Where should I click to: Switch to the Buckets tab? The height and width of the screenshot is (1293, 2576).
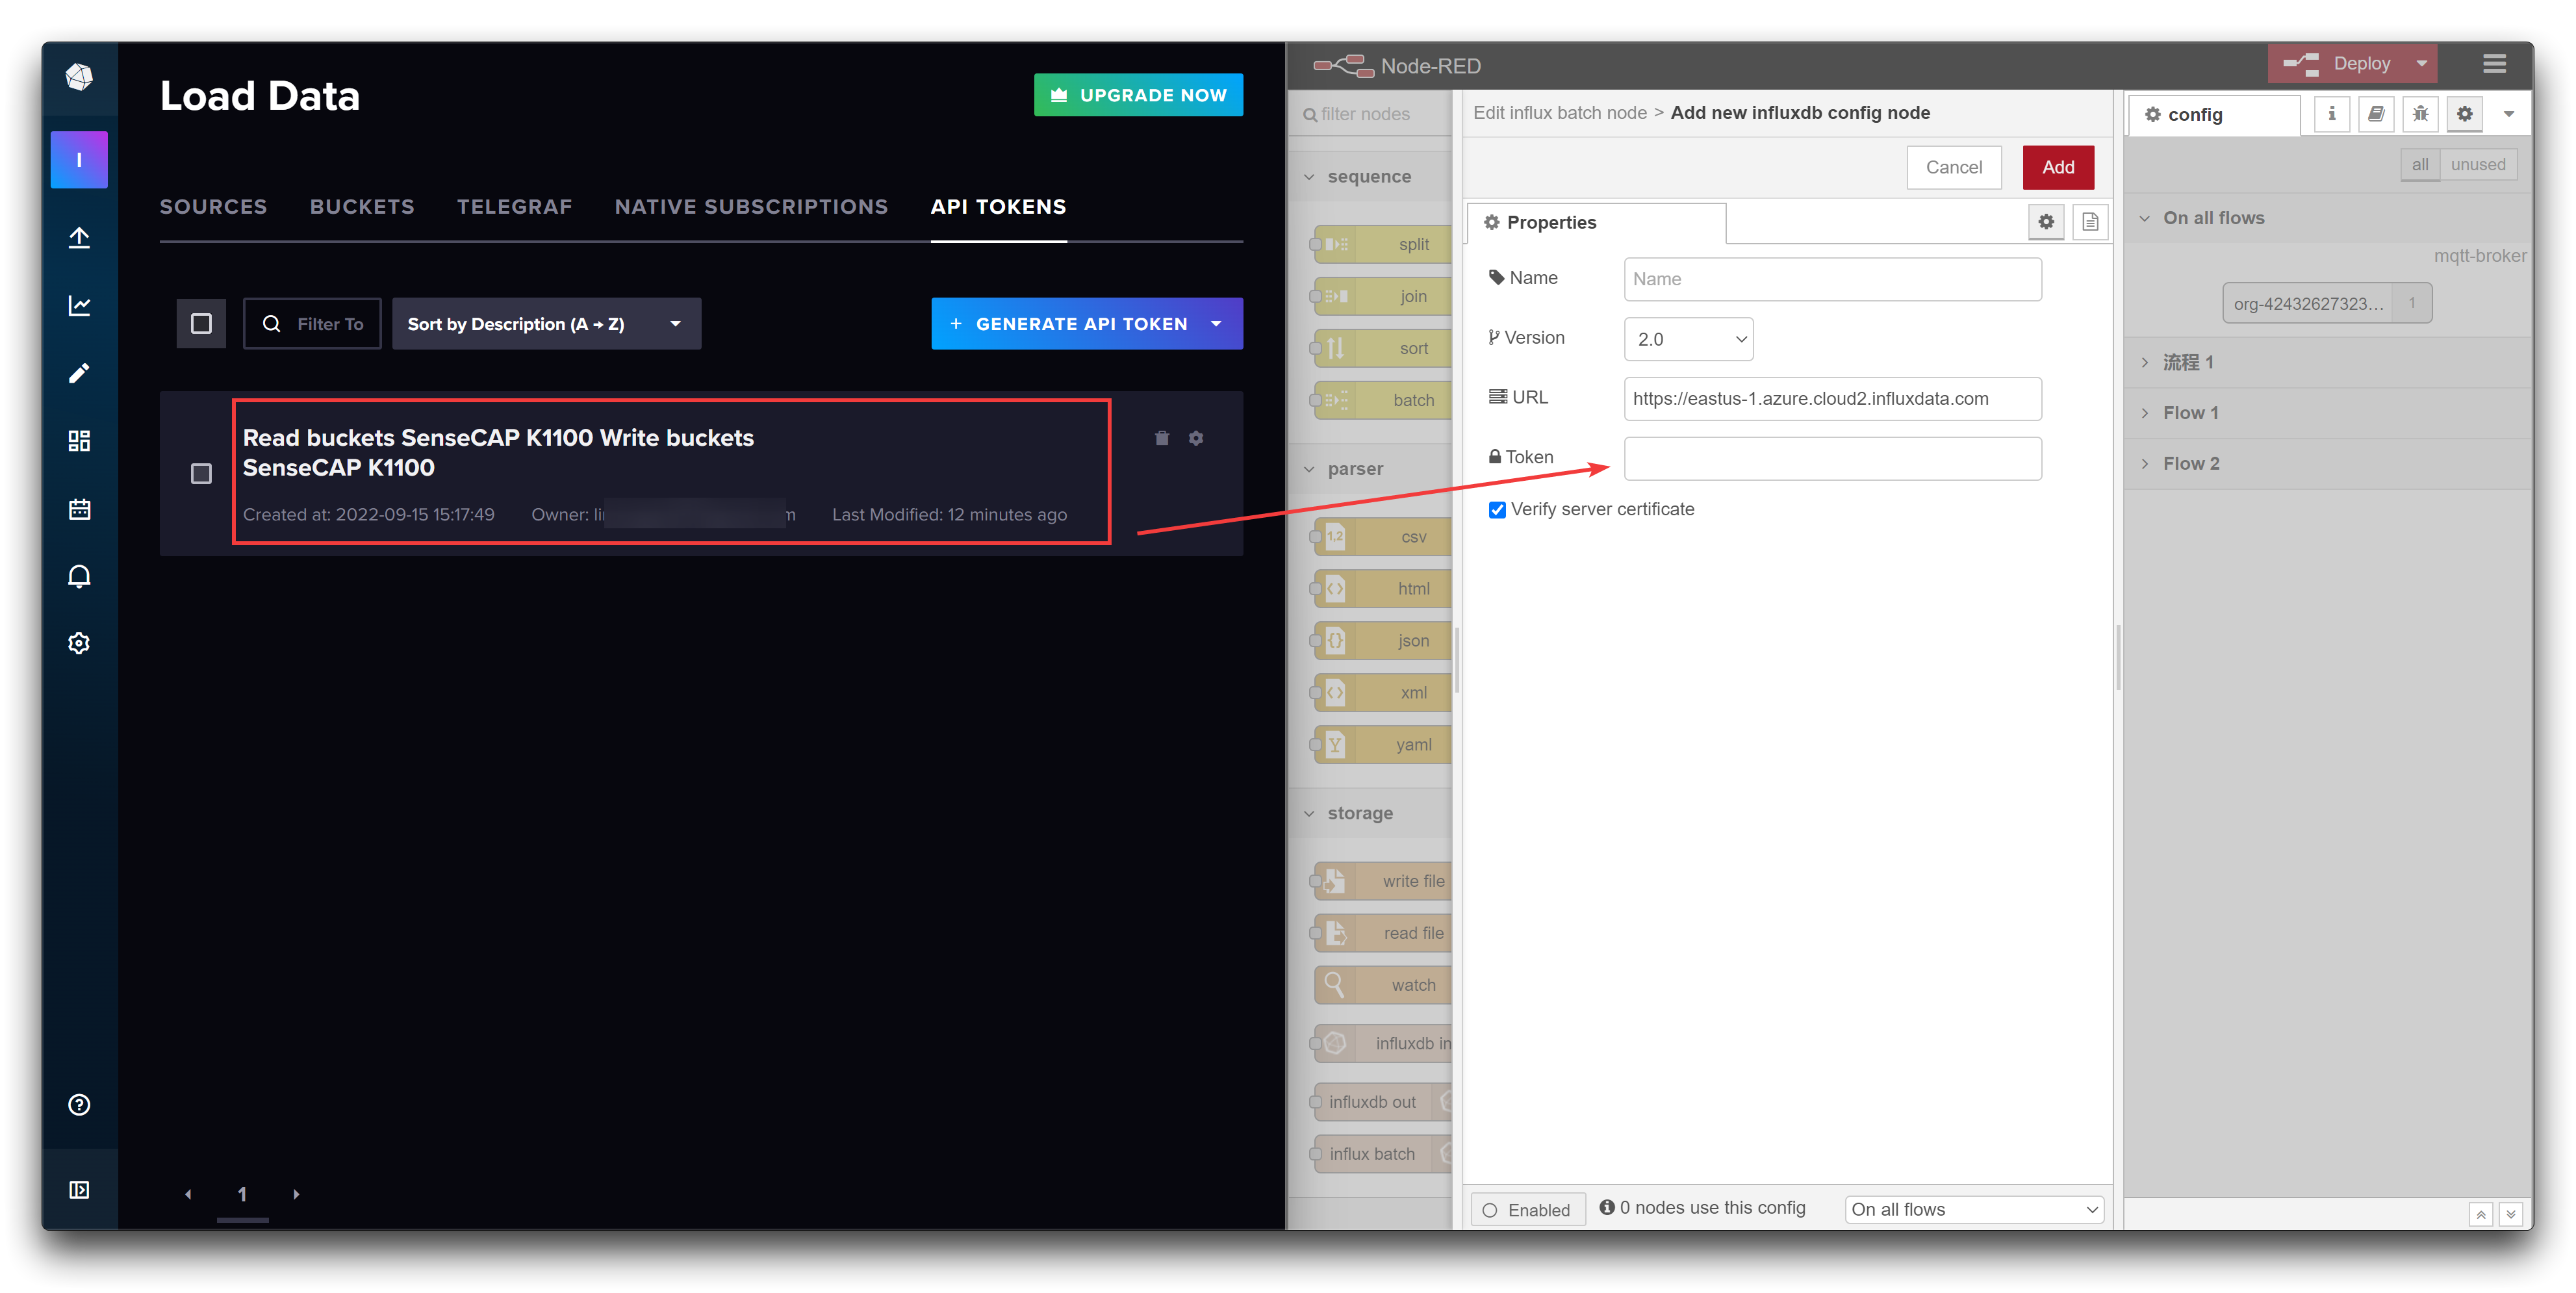362,207
